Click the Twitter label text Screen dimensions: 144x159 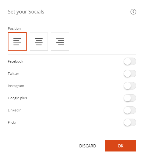pos(13,74)
